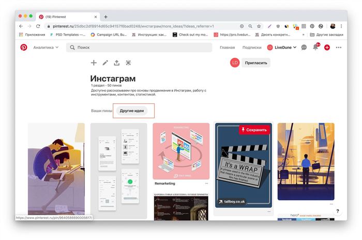Open the messages speech bubble icon
Screen dimensions: 362x240
point(304,47)
